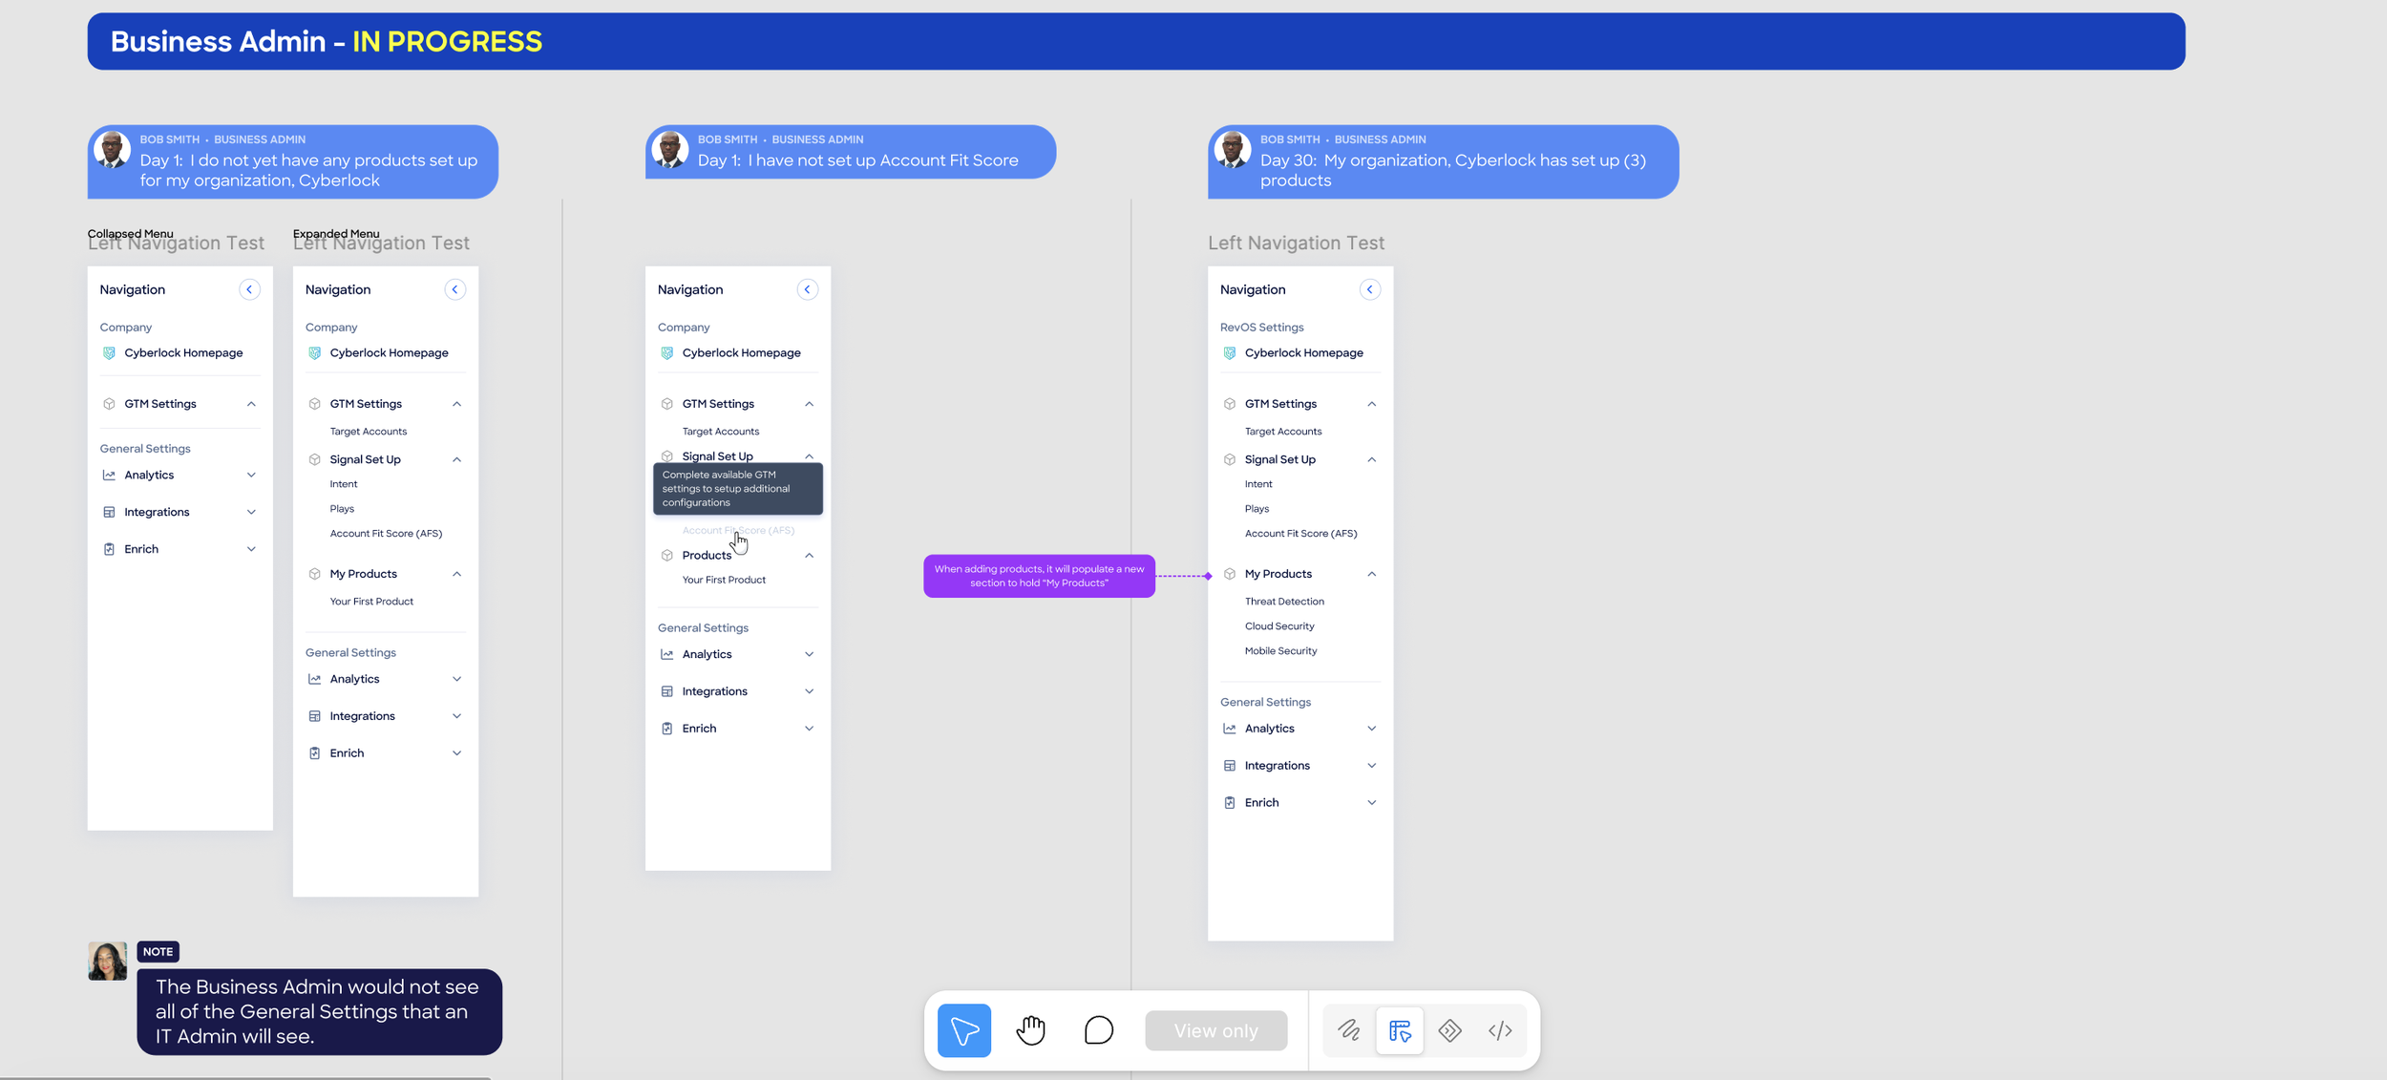Select Threat Detection product in Day 30 panel
Image resolution: width=2387 pixels, height=1080 pixels.
pos(1284,602)
